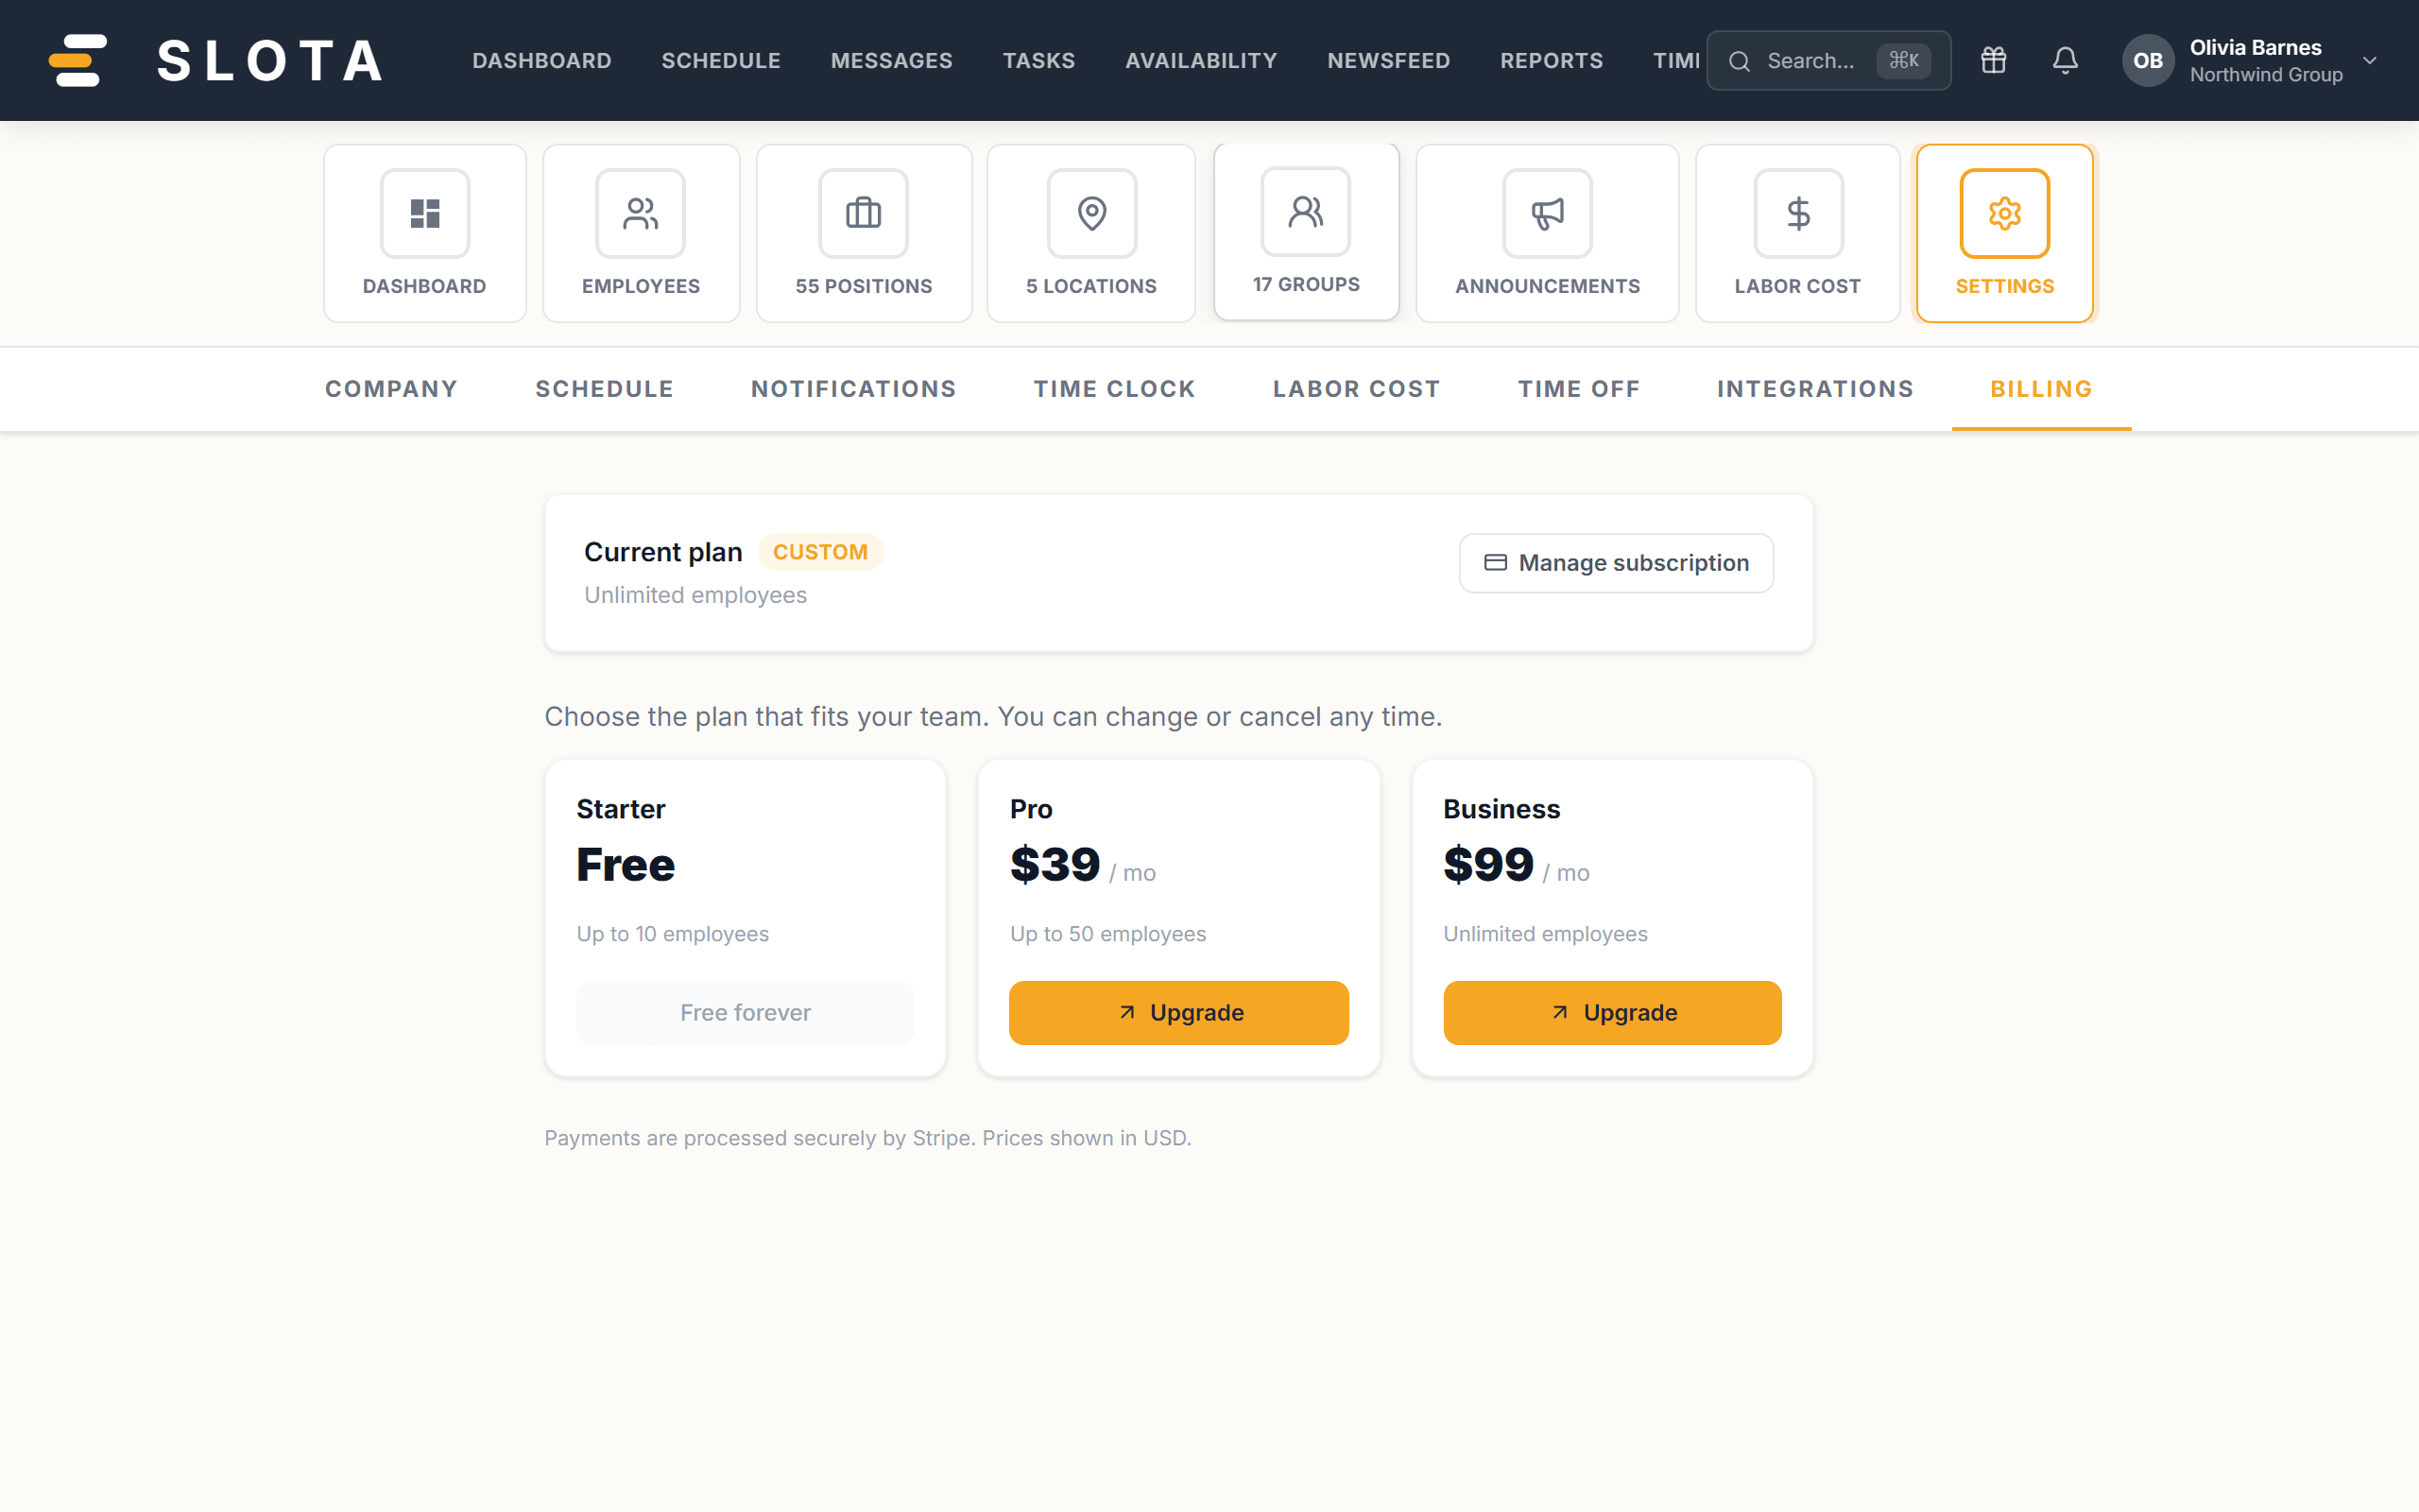Upgrade to the Pro plan

pos(1178,1013)
